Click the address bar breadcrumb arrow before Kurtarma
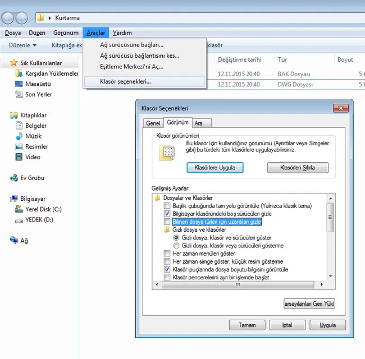Image resolution: width=365 pixels, height=359 pixels. click(x=50, y=18)
